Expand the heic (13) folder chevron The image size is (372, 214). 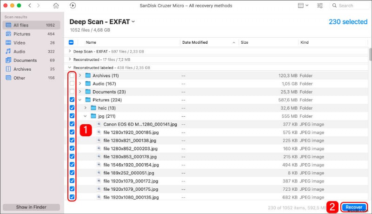point(86,108)
